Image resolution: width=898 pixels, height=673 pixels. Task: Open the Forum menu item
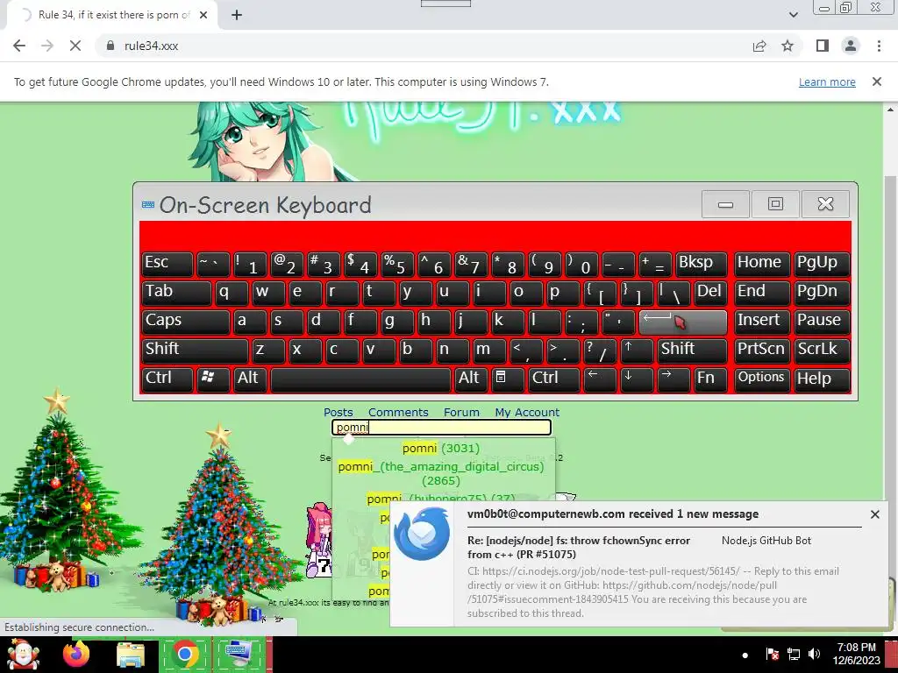pos(461,412)
